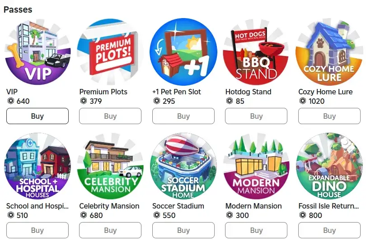The image size is (366, 246).
Task: Click Buy for Hotdog Stand
Action: pos(256,116)
